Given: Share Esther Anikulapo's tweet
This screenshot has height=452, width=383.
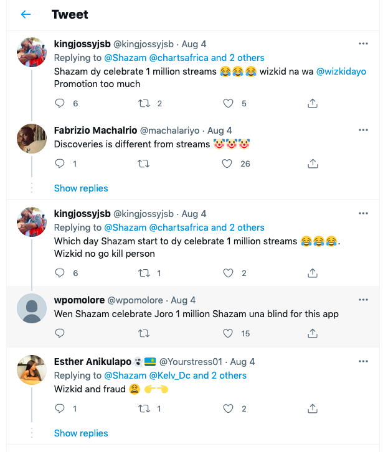Looking at the screenshot, I should click(x=313, y=408).
